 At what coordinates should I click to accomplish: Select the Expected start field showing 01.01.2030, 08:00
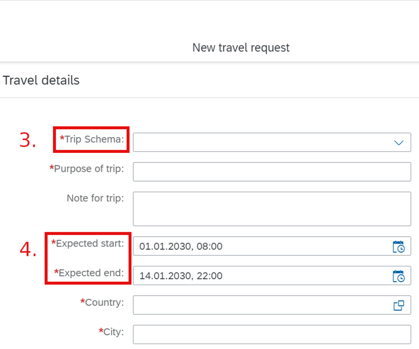[272, 246]
